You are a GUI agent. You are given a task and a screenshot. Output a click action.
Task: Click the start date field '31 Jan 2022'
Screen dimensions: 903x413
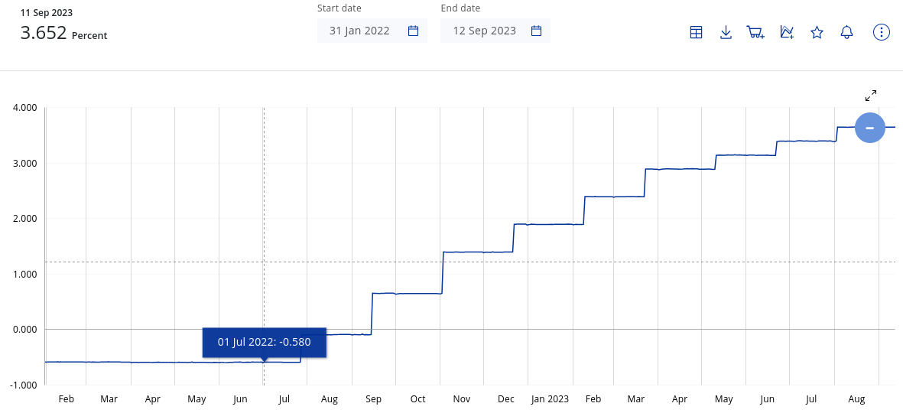[x=359, y=31]
